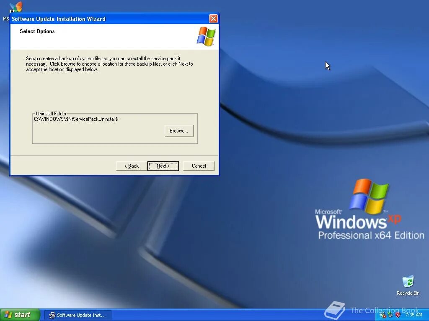Proceed with the Next button
This screenshot has height=321, width=429.
click(x=163, y=166)
